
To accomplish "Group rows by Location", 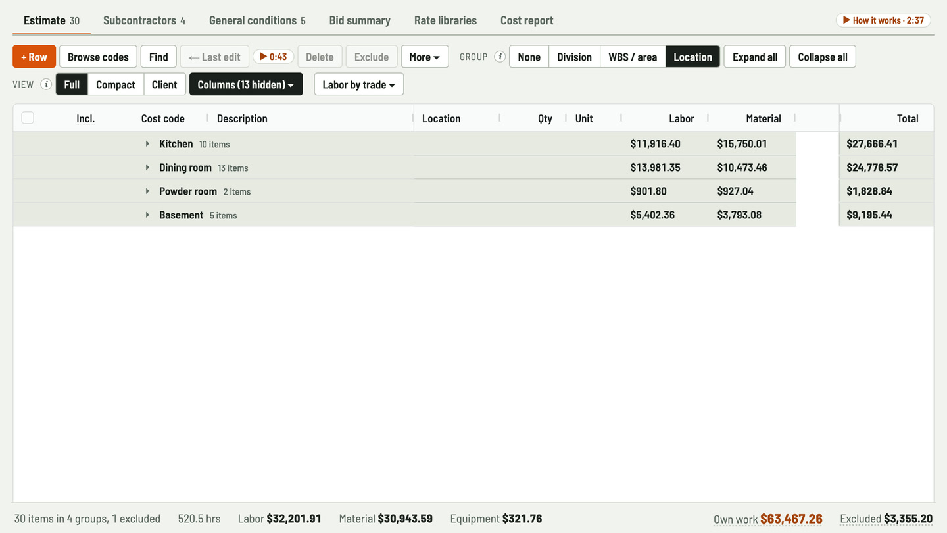I will pyautogui.click(x=692, y=57).
